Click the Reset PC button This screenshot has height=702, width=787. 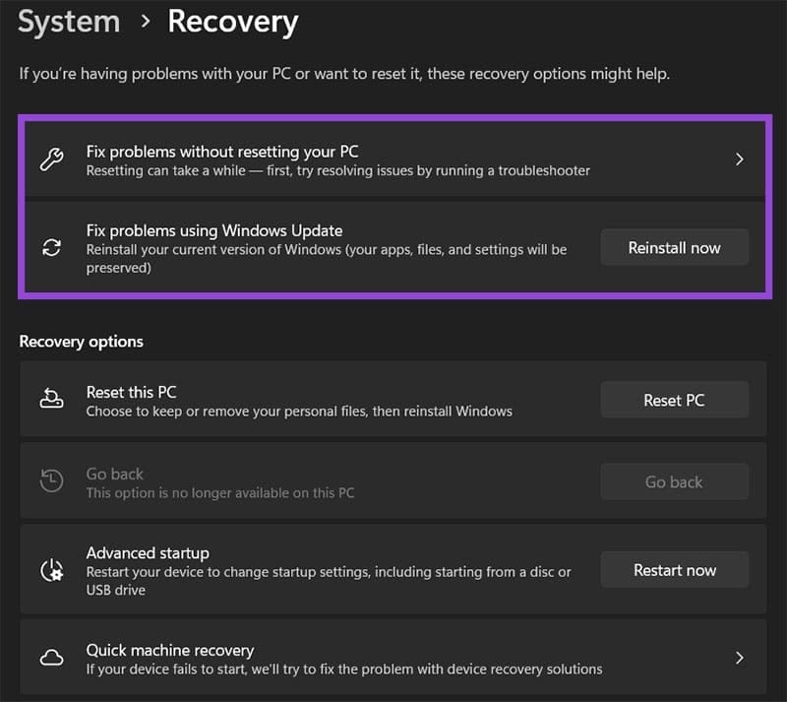point(675,400)
